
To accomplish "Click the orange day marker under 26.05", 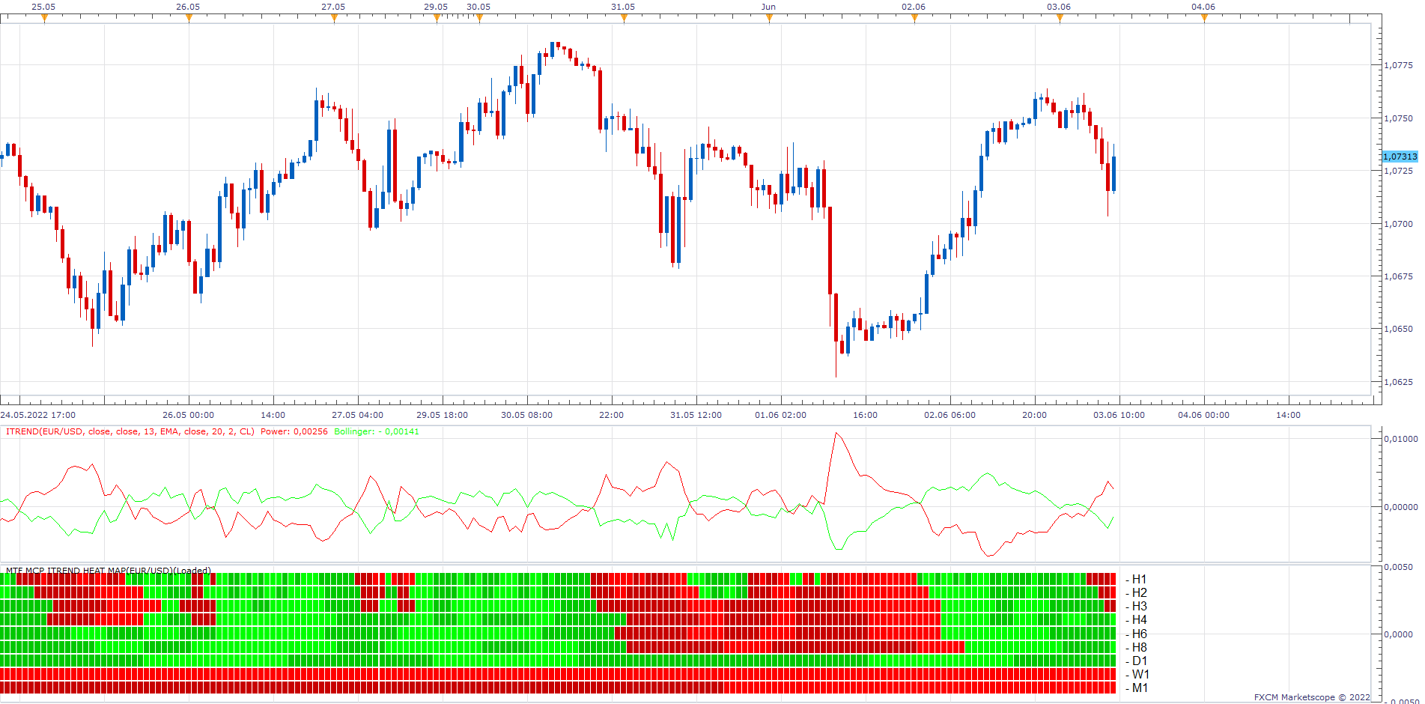I will [189, 19].
